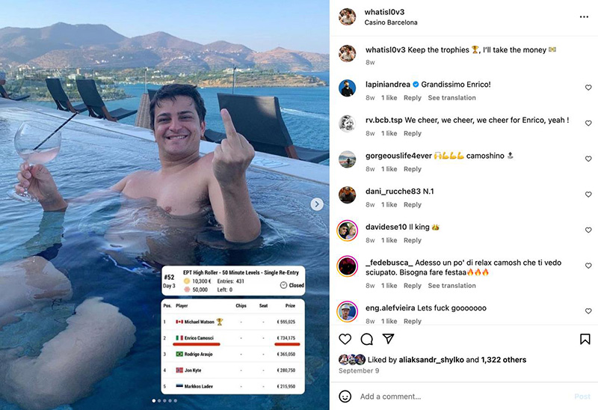This screenshot has height=410, width=598.
Task: Click the comment speech bubble icon
Action: (367, 339)
